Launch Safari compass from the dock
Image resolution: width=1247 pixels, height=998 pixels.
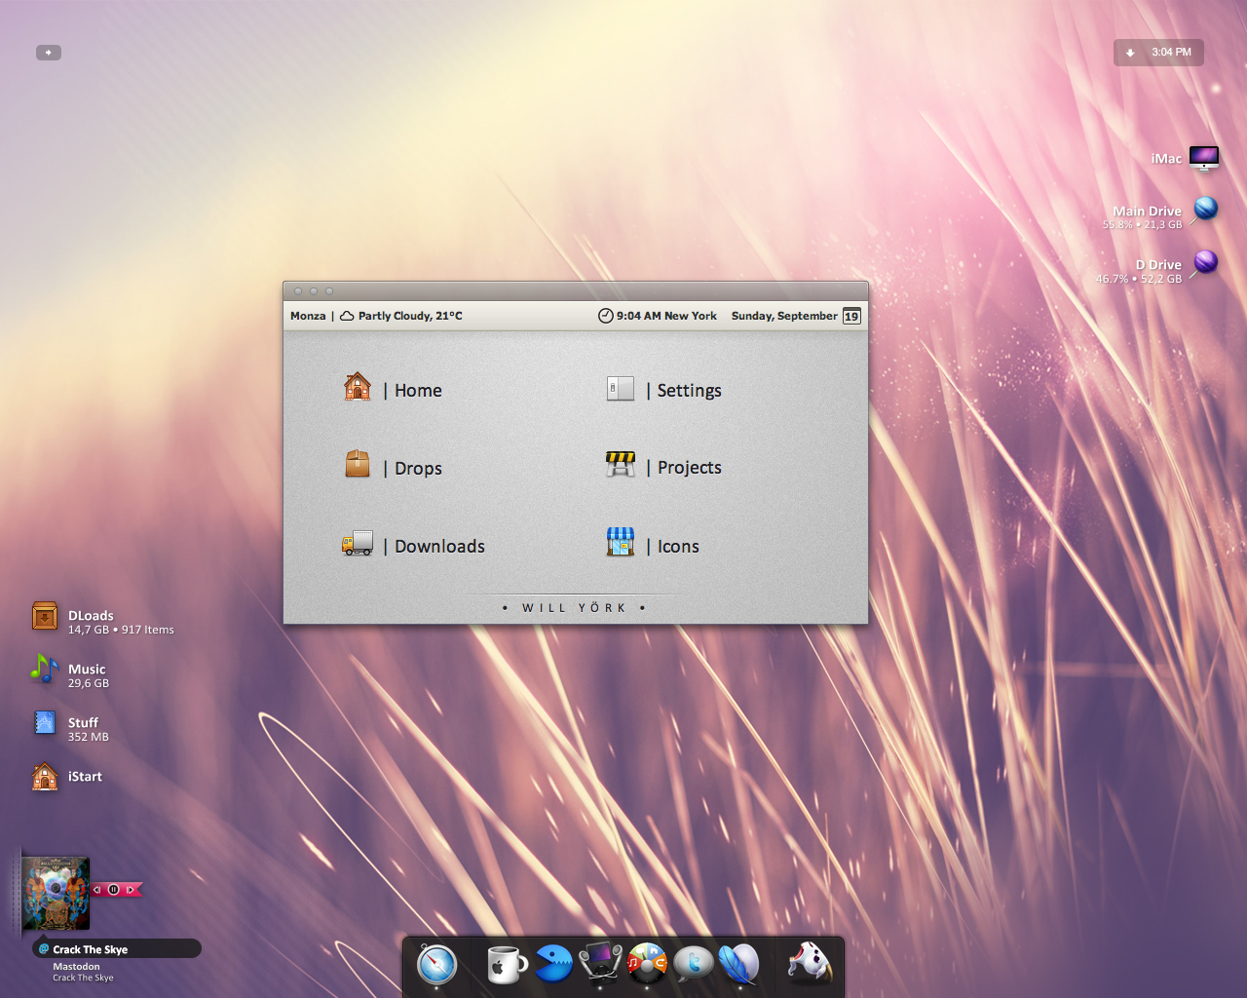[x=436, y=965]
